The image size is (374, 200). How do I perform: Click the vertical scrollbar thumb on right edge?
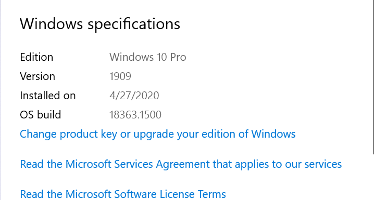tap(373, 77)
